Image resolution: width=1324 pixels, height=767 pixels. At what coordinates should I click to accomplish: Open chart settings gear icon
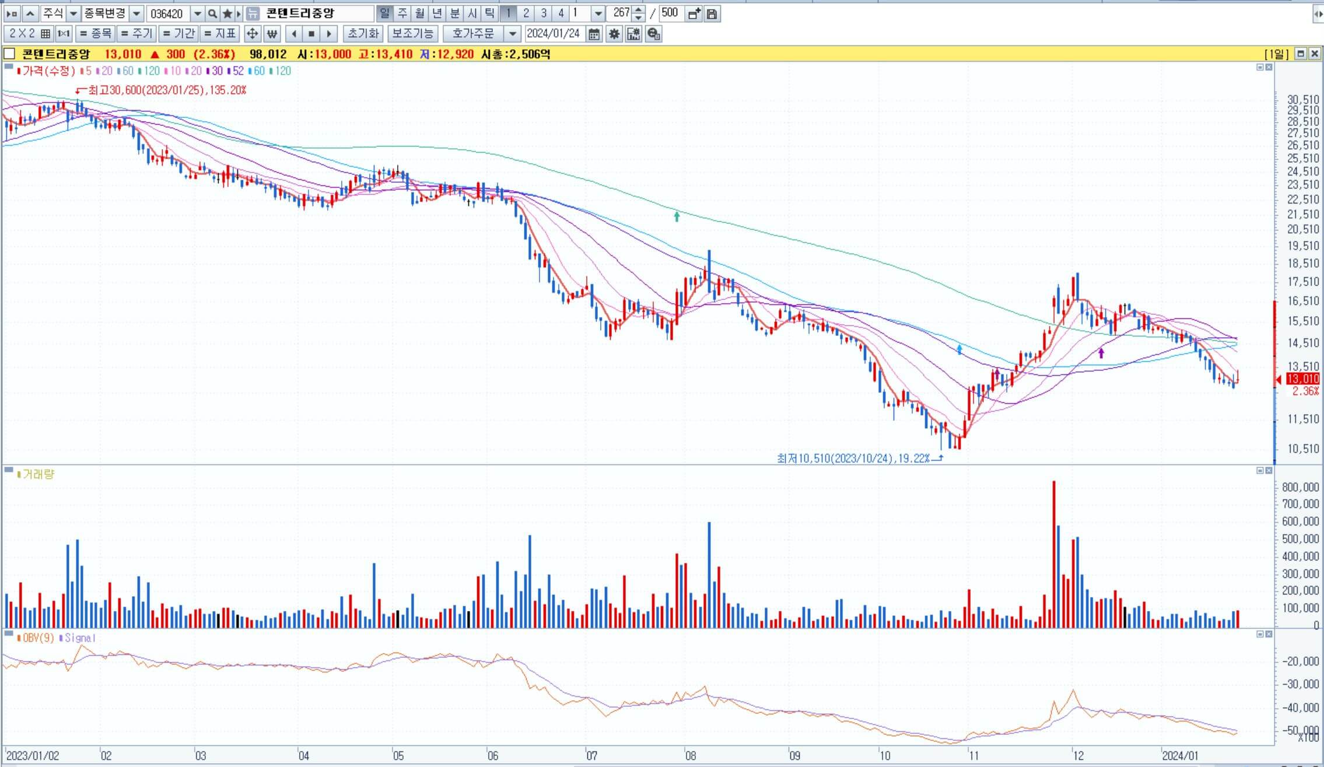[x=614, y=34]
